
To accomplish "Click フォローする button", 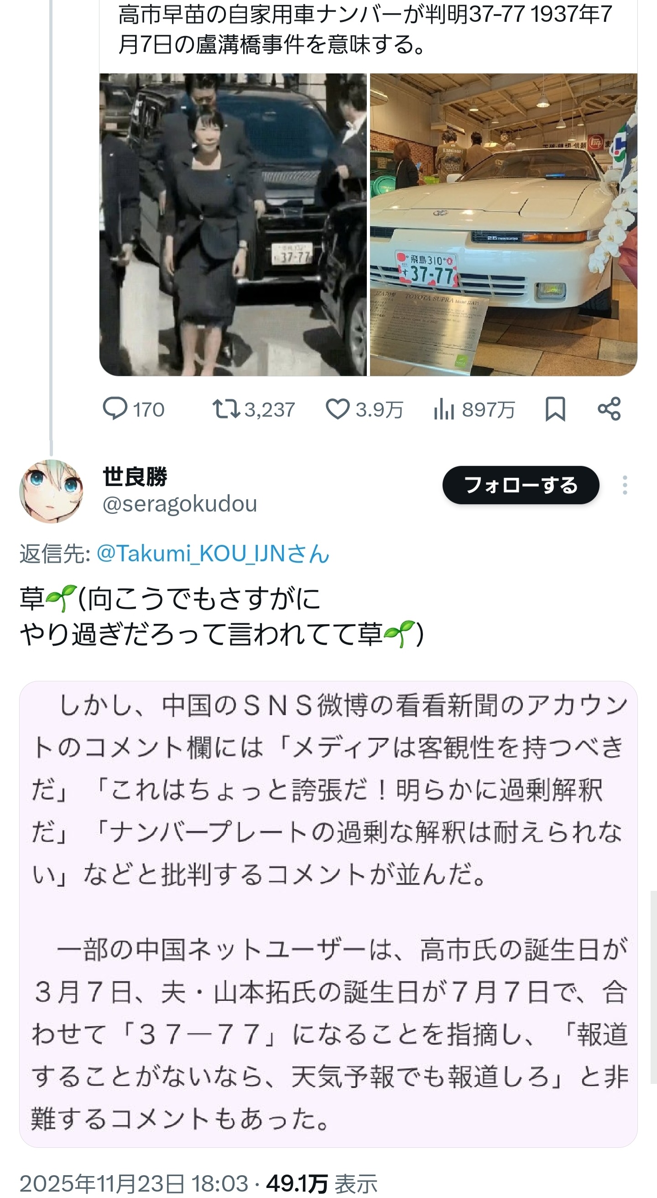I will tap(521, 485).
